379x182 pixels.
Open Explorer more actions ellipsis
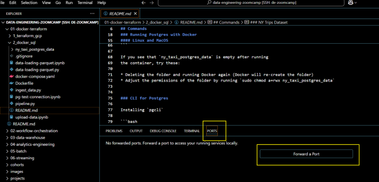(x=92, y=14)
